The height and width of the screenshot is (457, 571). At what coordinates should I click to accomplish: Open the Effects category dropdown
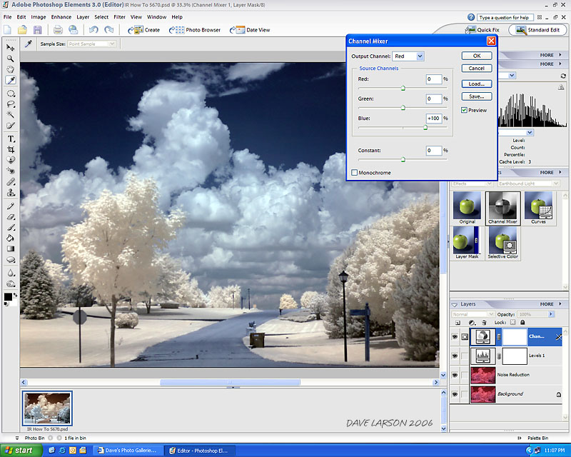pos(473,184)
